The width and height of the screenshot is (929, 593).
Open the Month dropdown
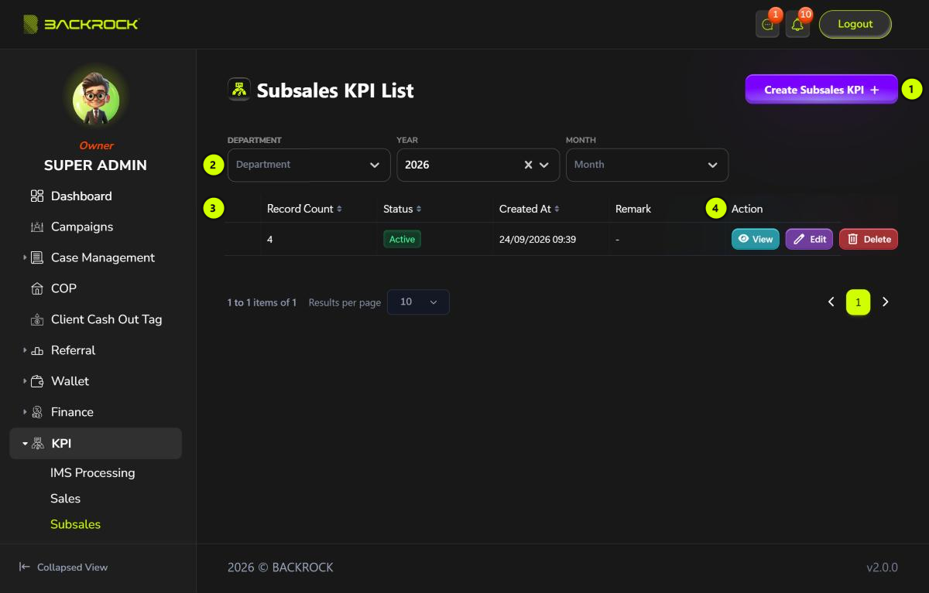pos(647,165)
